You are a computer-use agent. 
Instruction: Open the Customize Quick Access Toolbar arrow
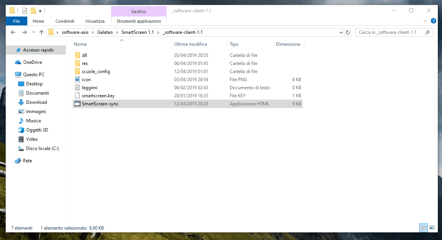[x=40, y=11]
